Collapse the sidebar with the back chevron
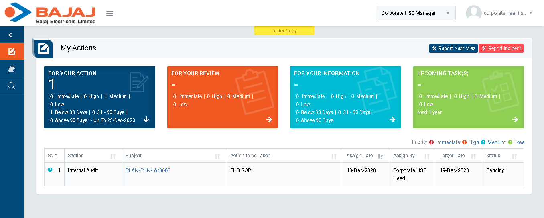This screenshot has width=544, height=218. [x=10, y=35]
